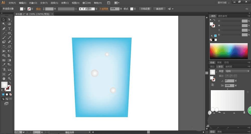This screenshot has width=251, height=134.
Task: Select the Ellipse shape tool
Action: coord(9,33)
